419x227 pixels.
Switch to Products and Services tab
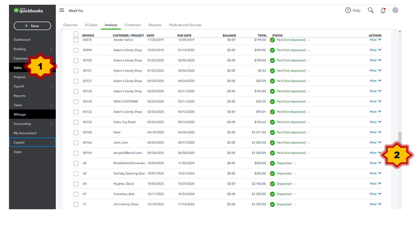185,25
